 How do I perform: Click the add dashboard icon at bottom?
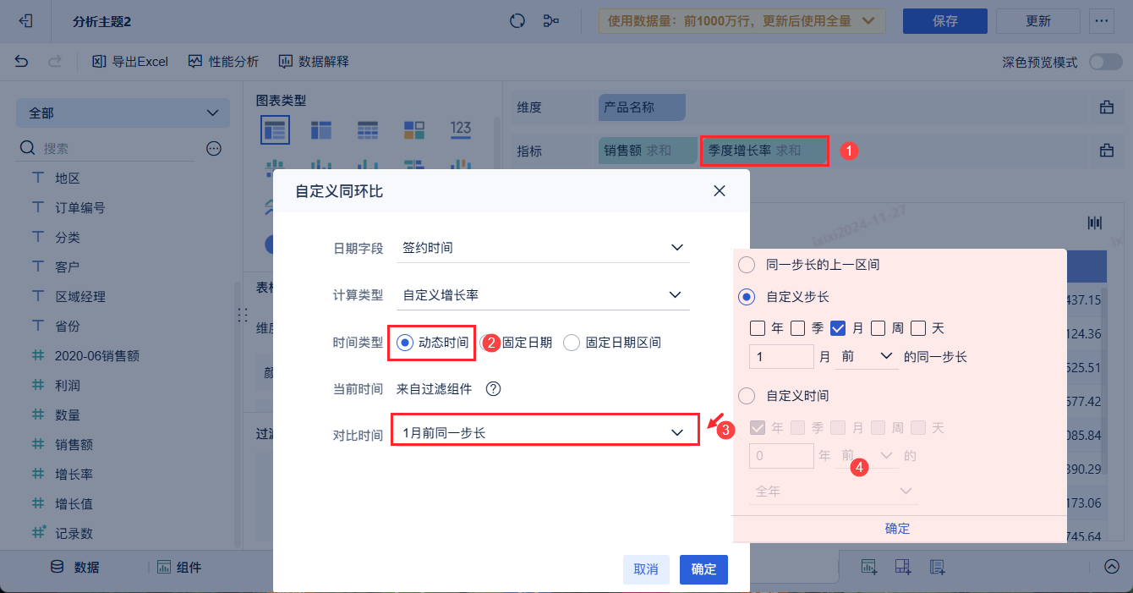pyautogui.click(x=903, y=567)
